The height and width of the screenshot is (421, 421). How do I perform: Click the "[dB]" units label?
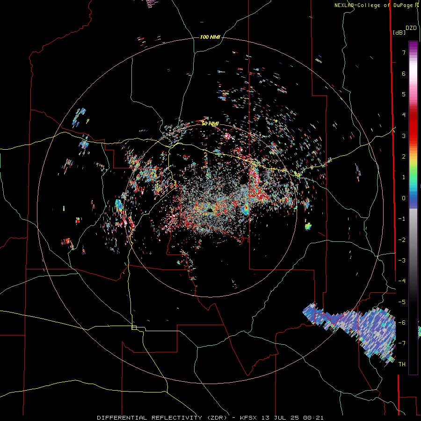pyautogui.click(x=399, y=32)
